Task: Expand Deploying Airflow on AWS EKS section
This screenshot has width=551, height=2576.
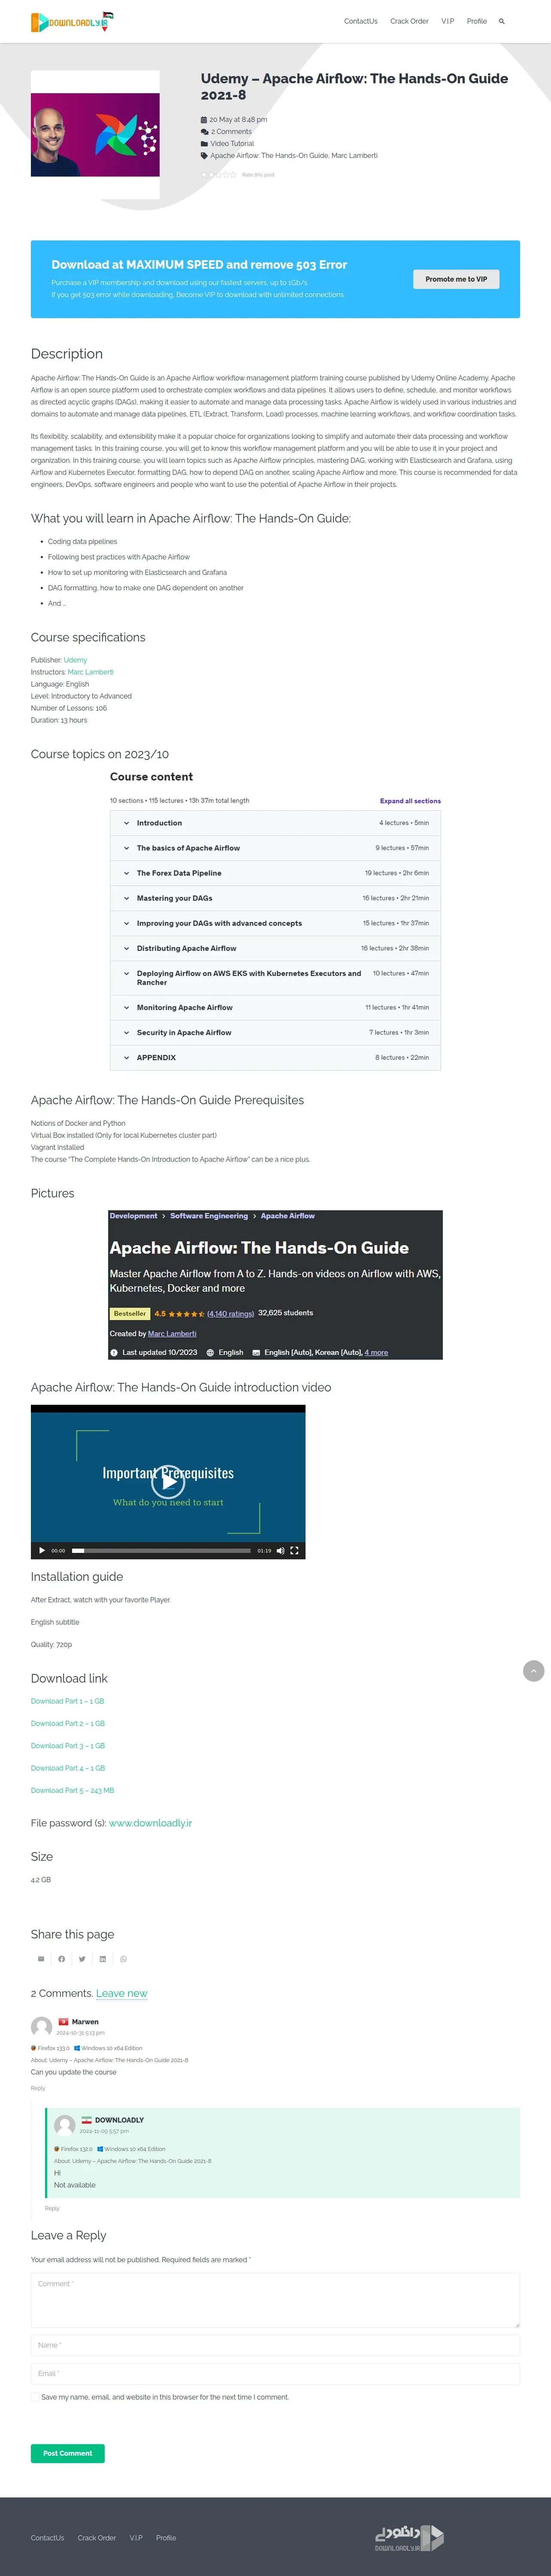Action: click(275, 978)
